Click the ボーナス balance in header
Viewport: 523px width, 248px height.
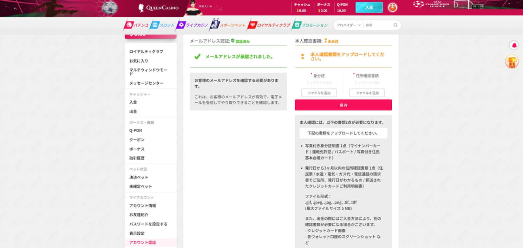pyautogui.click(x=323, y=7)
